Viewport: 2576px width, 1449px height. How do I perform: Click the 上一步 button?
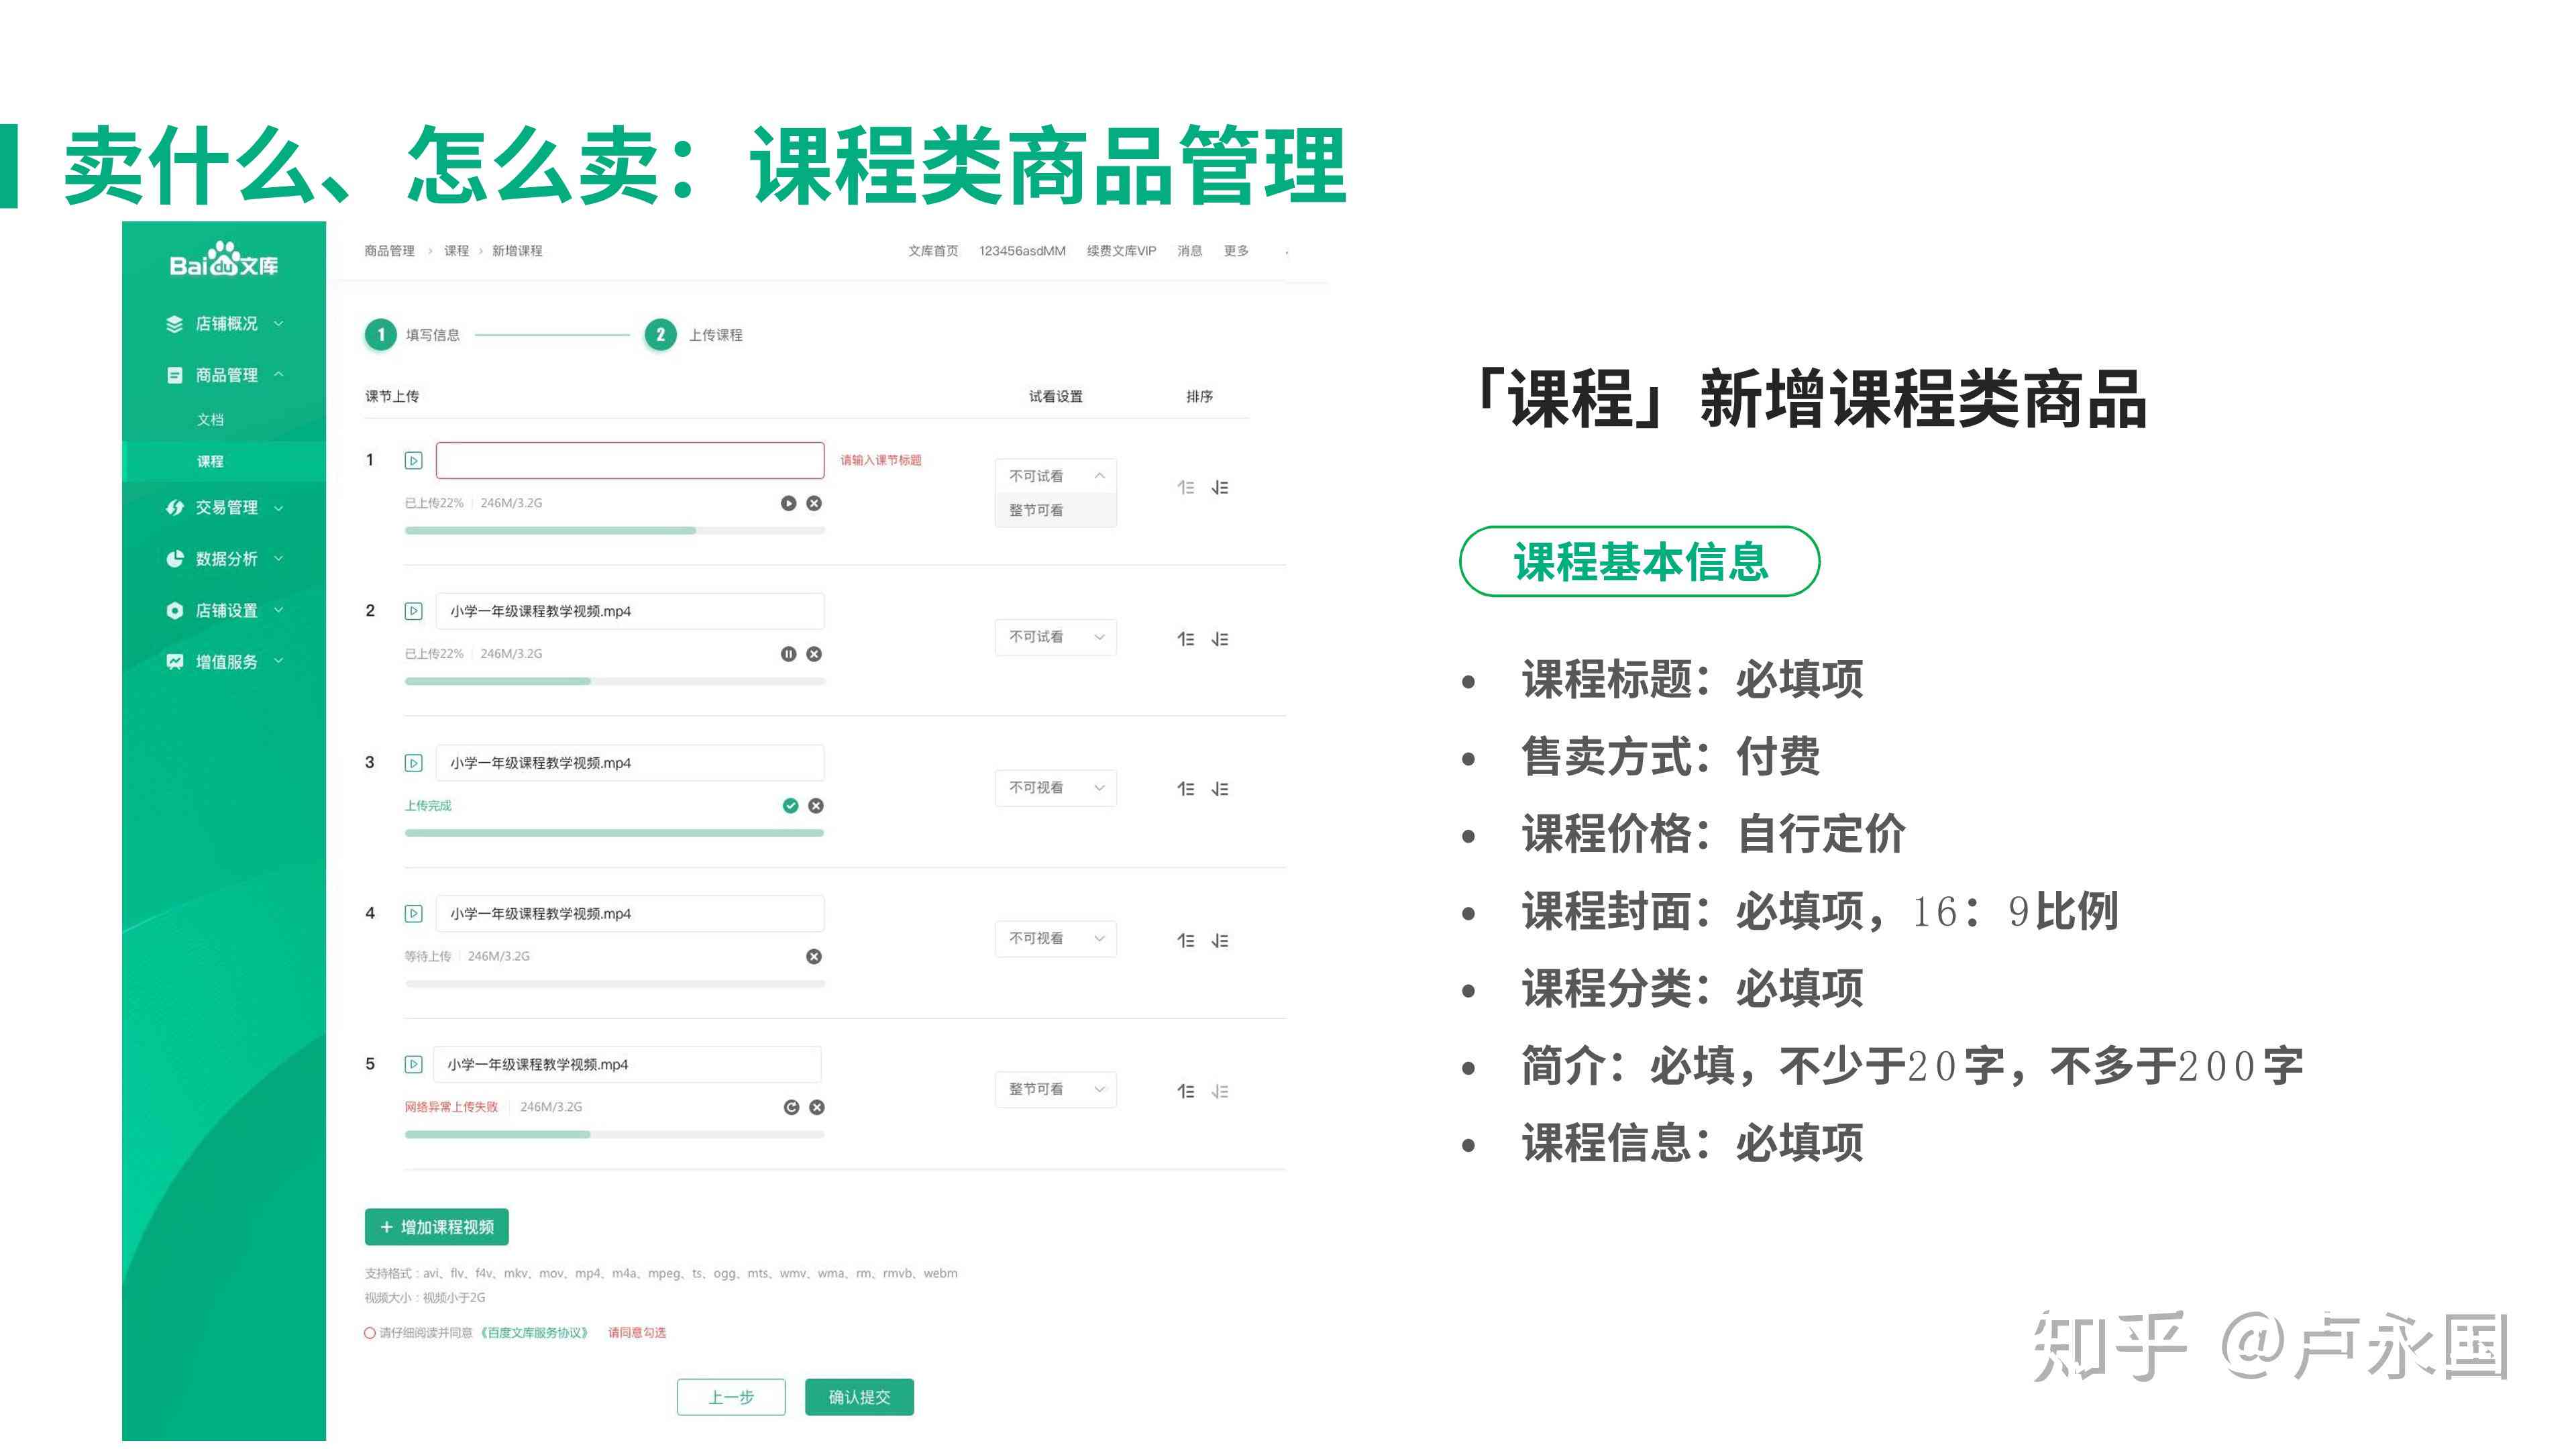pos(731,1397)
